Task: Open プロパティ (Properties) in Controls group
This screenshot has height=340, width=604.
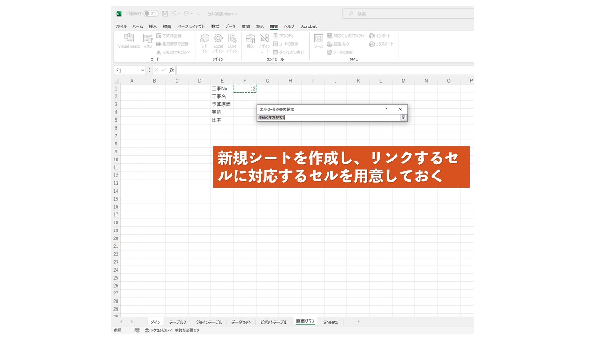Action: click(283, 36)
